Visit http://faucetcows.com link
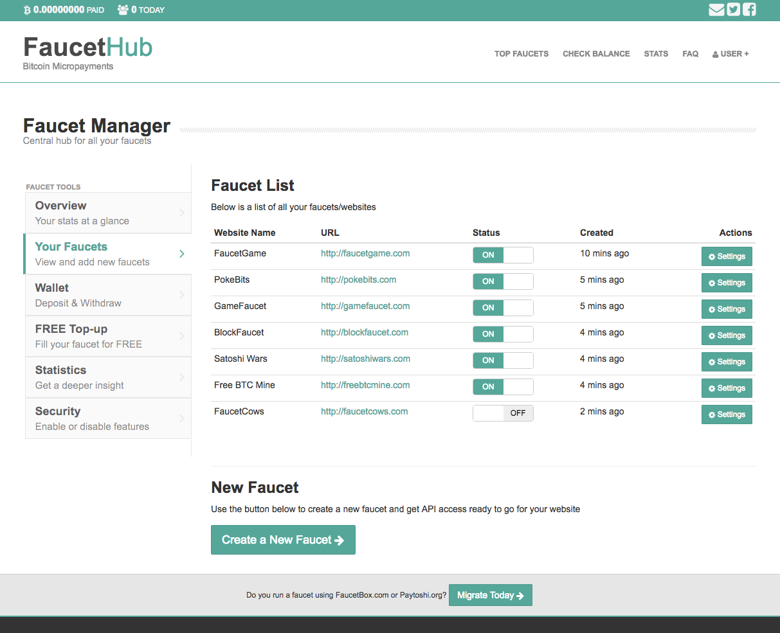Screen dimensions: 780x633 coord(365,411)
